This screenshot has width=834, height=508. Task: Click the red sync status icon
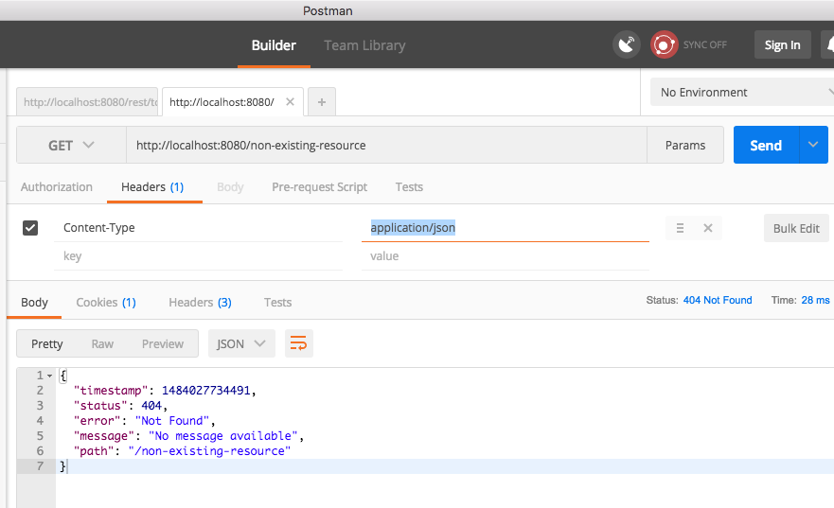pyautogui.click(x=664, y=44)
